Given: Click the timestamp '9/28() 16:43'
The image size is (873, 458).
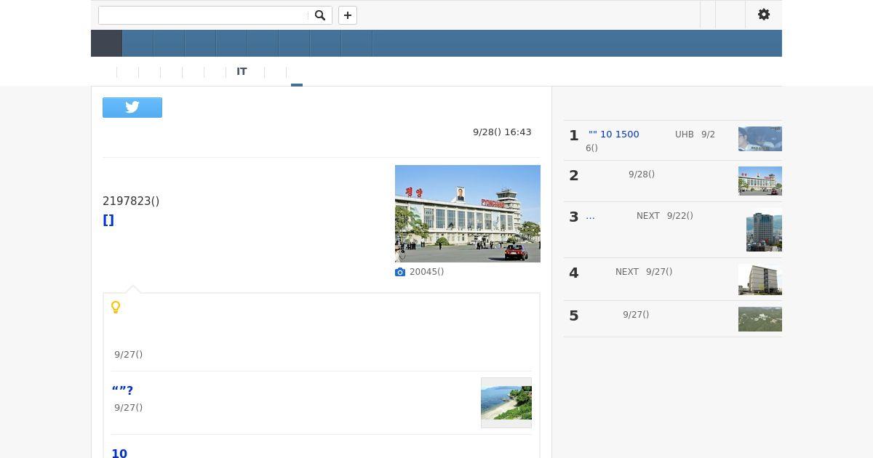Looking at the screenshot, I should coord(502,132).
